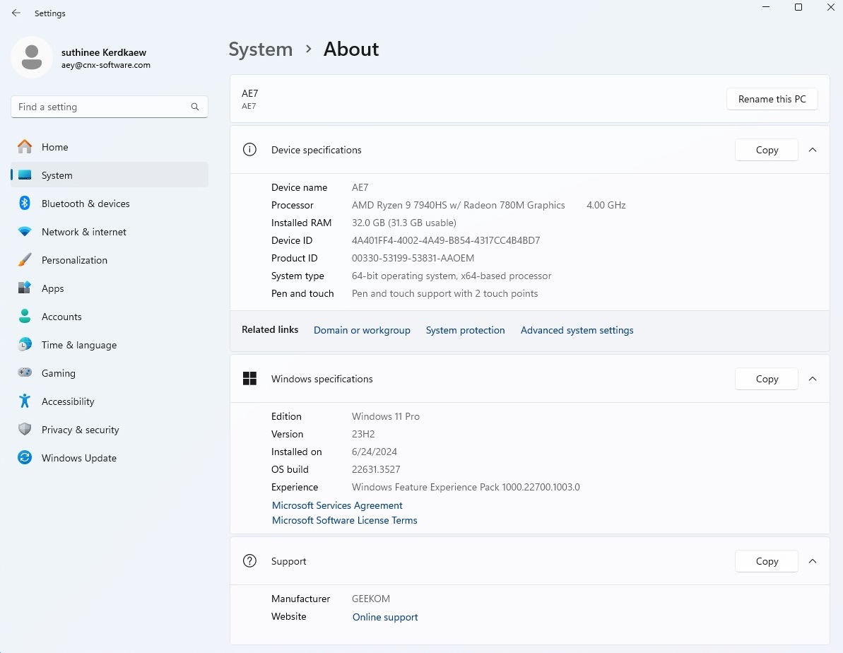Select the Windows Feature Experience Pack text
The image size is (843, 653).
pyautogui.click(x=466, y=488)
